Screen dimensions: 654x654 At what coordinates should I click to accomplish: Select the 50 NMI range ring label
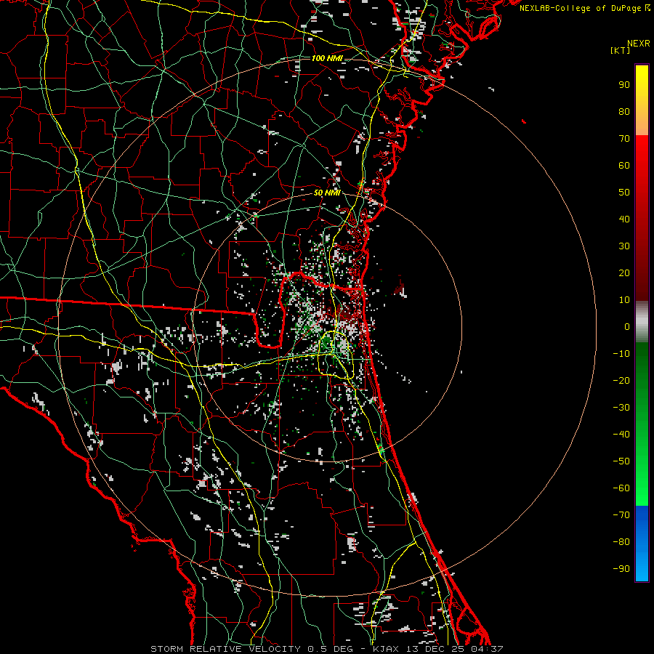[x=327, y=193]
